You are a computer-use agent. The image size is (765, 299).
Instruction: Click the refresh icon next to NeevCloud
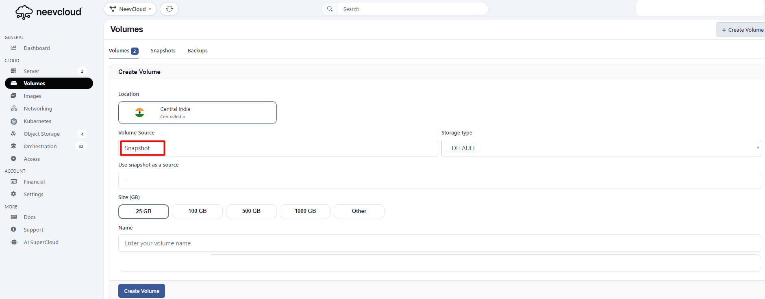[x=169, y=9]
